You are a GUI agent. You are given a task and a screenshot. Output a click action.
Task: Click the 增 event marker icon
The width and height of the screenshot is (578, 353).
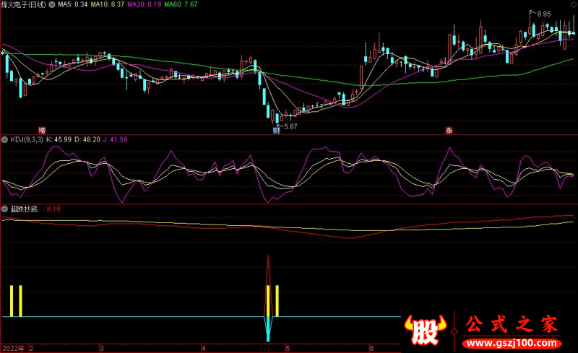pos(32,131)
